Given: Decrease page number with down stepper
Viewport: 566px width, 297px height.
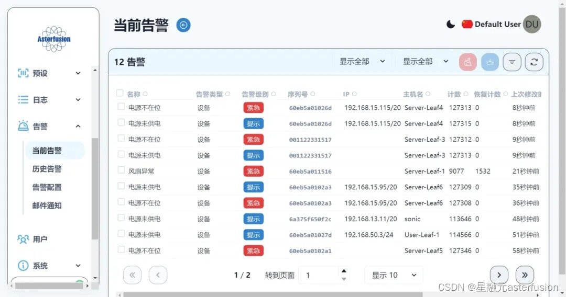Looking at the screenshot, I should click(344, 279).
